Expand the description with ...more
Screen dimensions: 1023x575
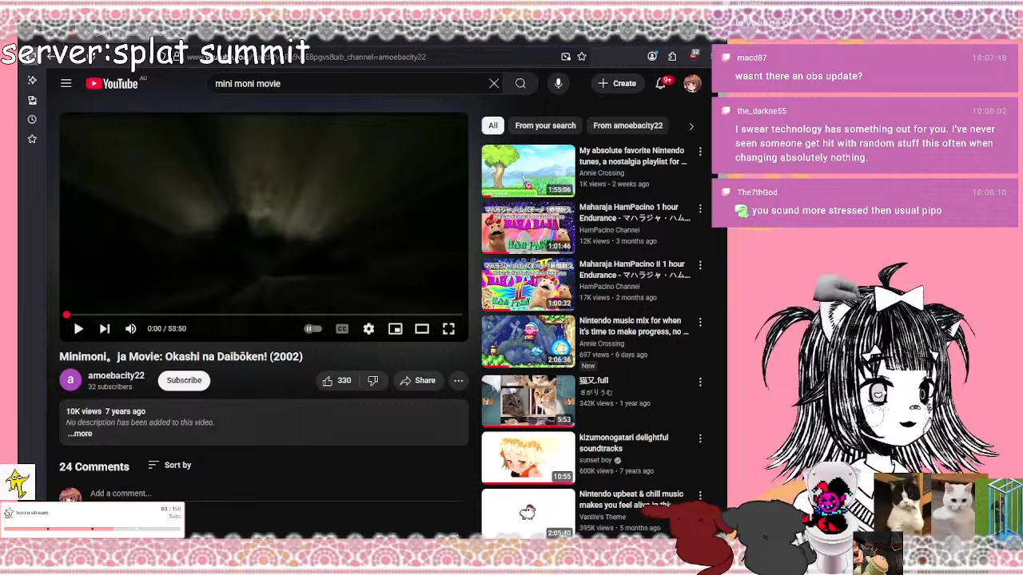click(x=80, y=434)
